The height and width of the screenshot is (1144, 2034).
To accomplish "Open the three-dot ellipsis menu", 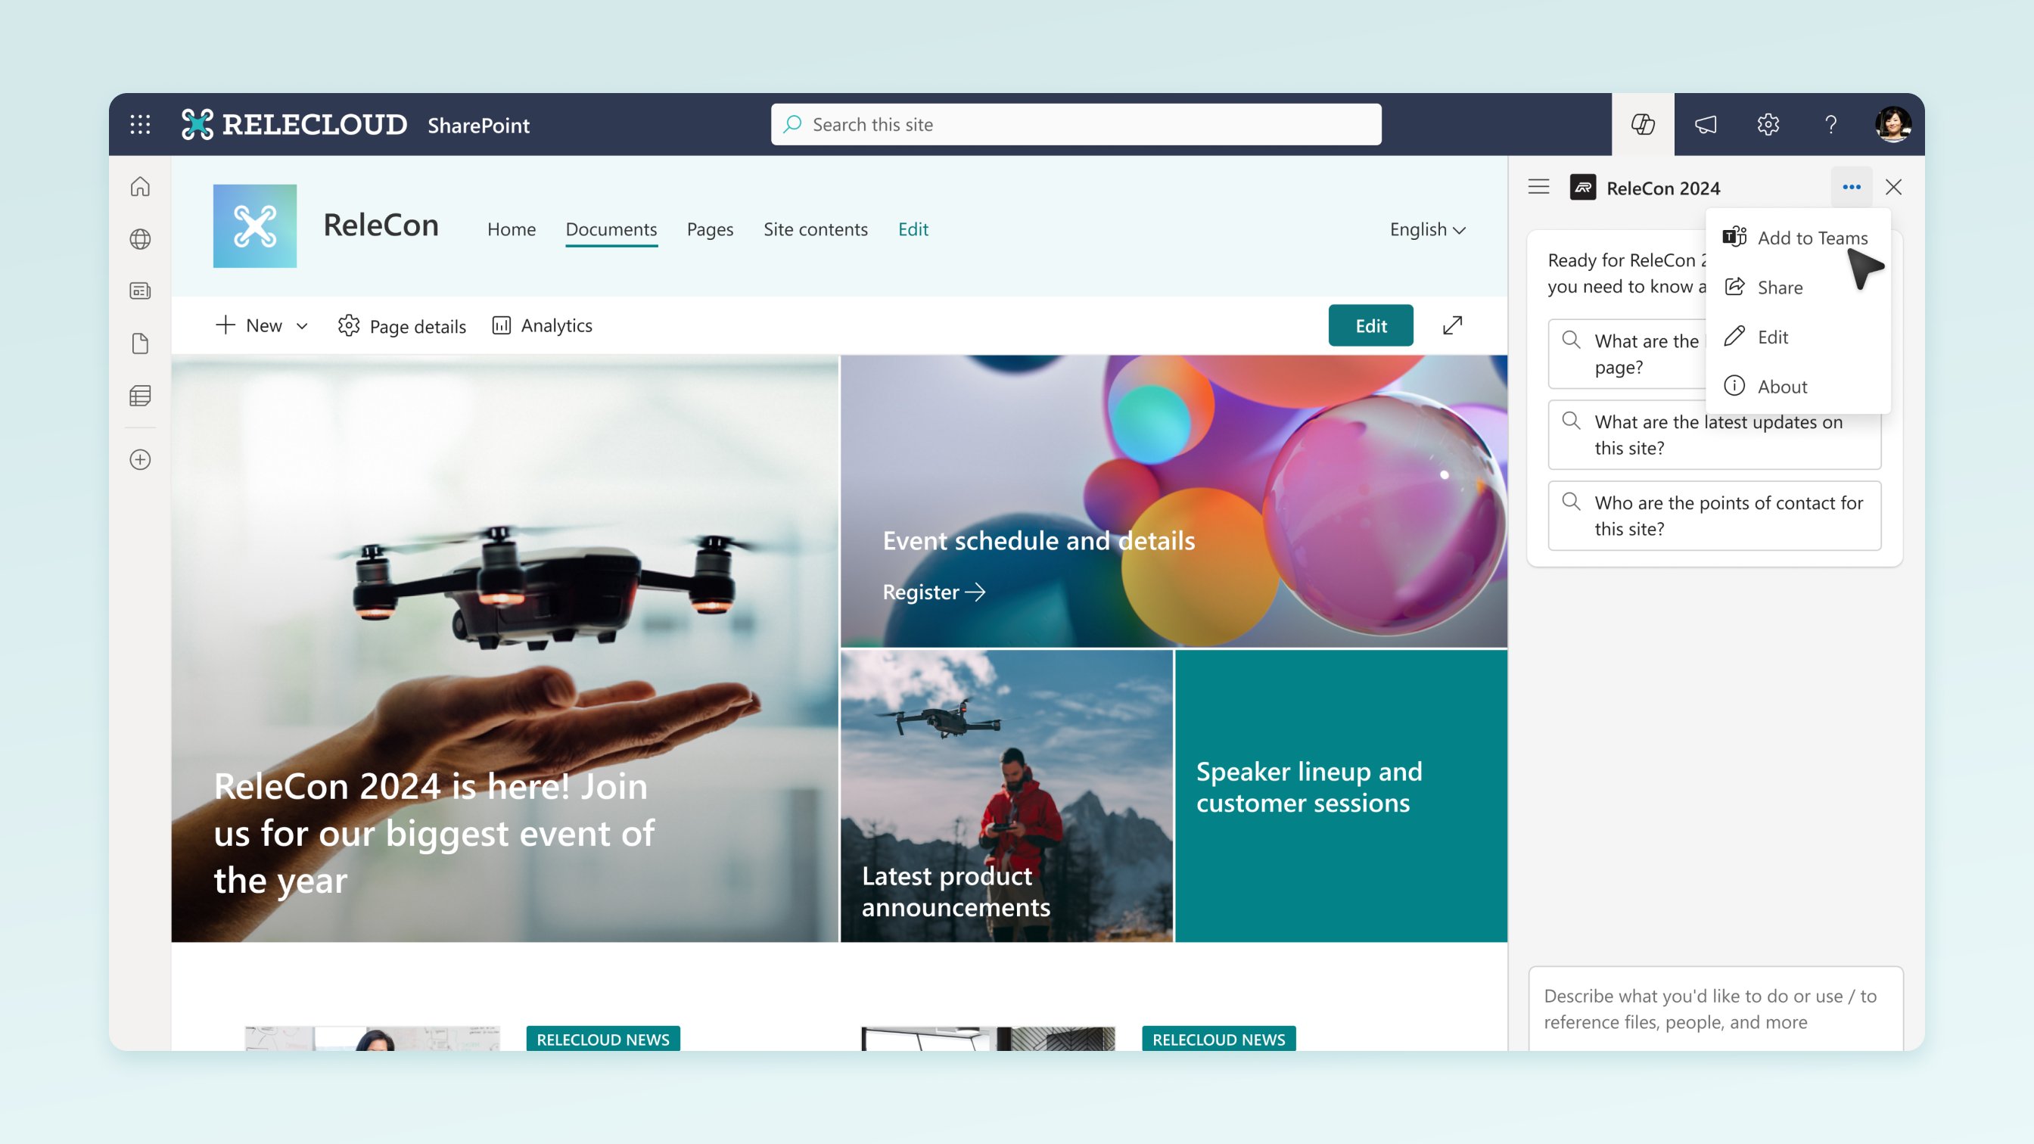I will [x=1852, y=186].
